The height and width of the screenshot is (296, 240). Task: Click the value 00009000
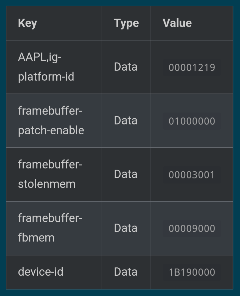[192, 229]
